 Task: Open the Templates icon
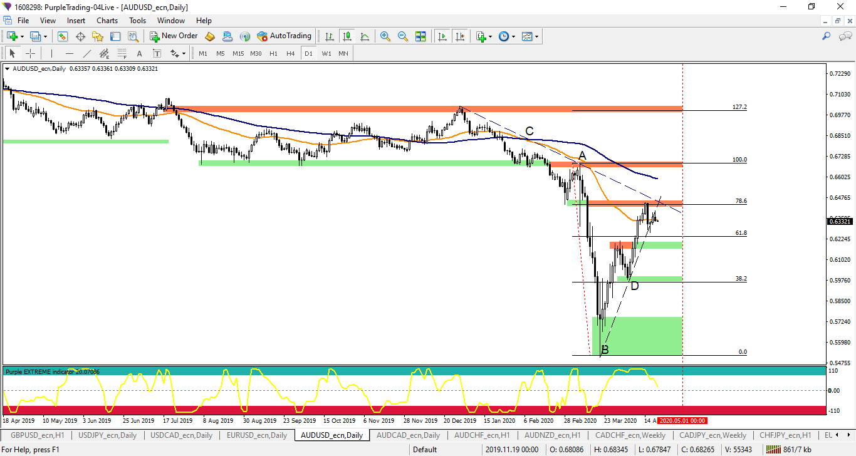click(x=527, y=36)
